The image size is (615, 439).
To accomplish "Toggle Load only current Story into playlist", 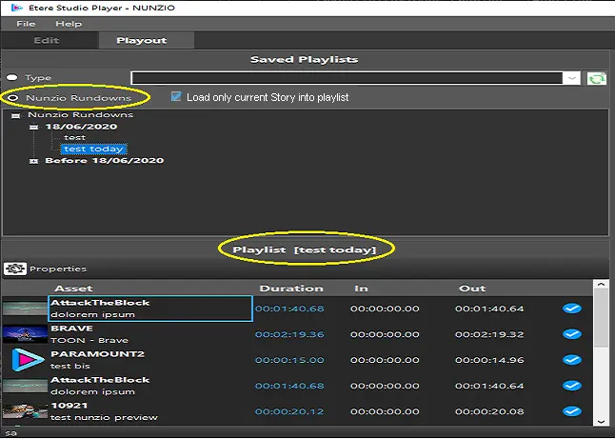I will pos(176,97).
